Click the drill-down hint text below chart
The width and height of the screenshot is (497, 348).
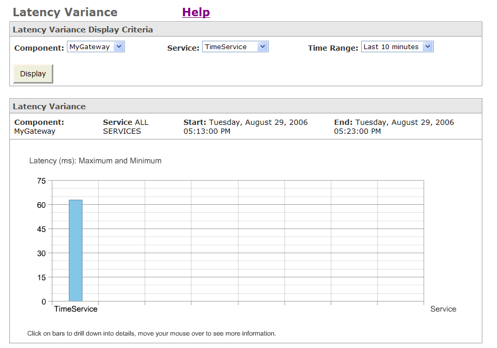(x=152, y=333)
